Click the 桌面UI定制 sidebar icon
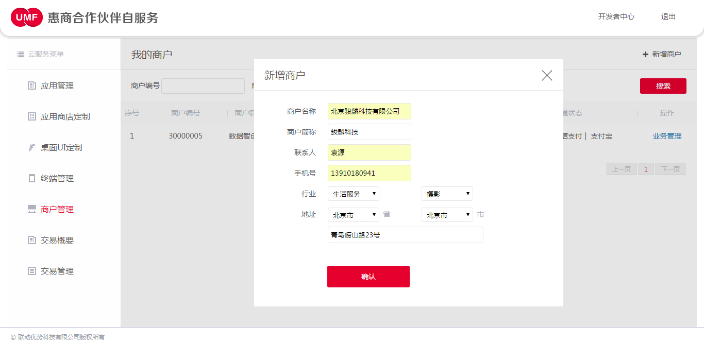Screen dimensions: 704x343 pos(32,147)
